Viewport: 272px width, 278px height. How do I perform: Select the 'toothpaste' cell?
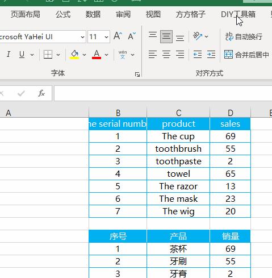(178, 161)
